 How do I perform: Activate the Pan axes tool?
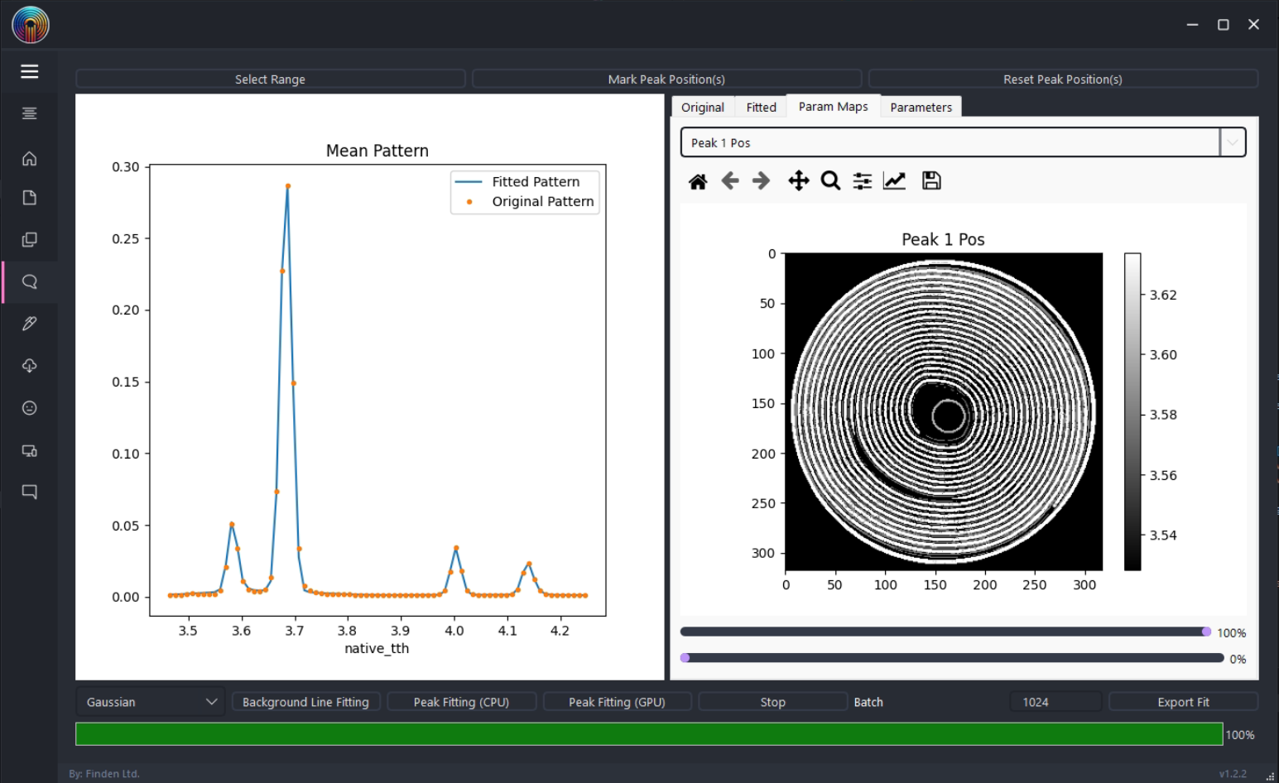(x=799, y=180)
